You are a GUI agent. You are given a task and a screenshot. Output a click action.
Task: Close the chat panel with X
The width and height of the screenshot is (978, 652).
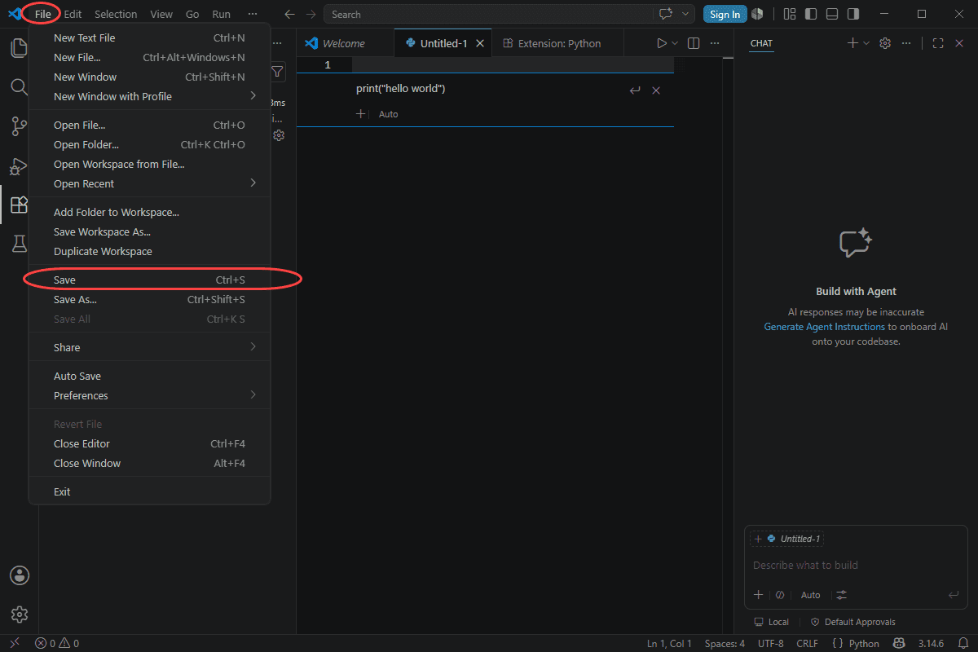tap(959, 43)
